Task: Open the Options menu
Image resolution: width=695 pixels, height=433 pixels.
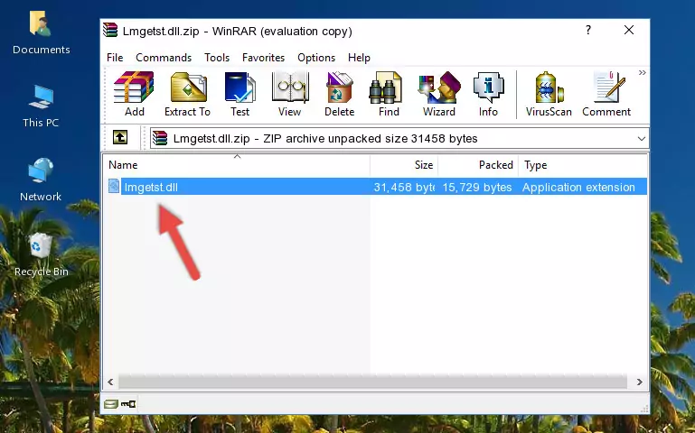Action: (x=316, y=58)
